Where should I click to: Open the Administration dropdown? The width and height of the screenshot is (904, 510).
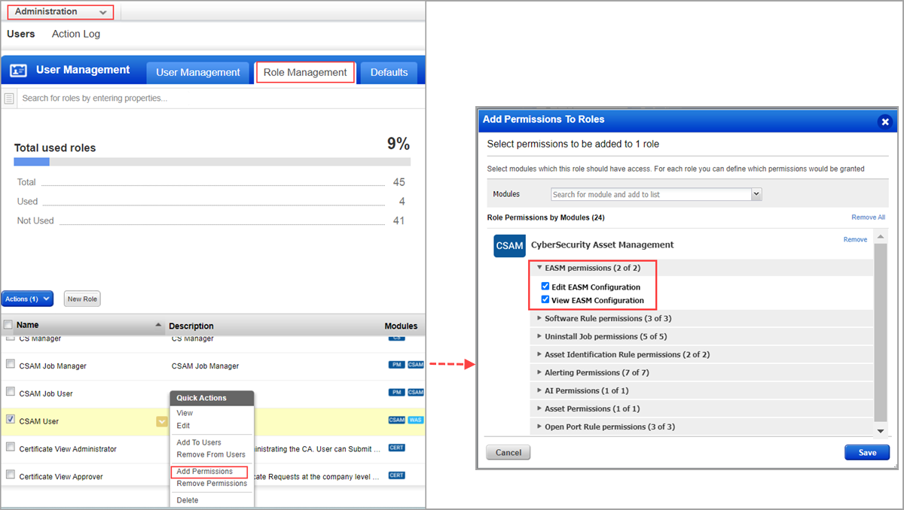click(60, 11)
